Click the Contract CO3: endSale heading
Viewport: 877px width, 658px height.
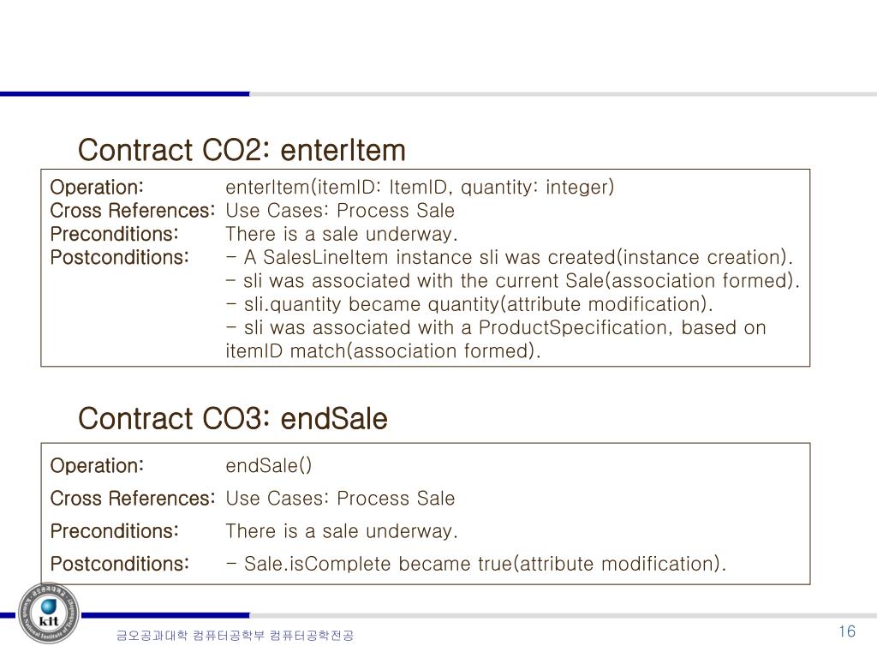point(233,418)
